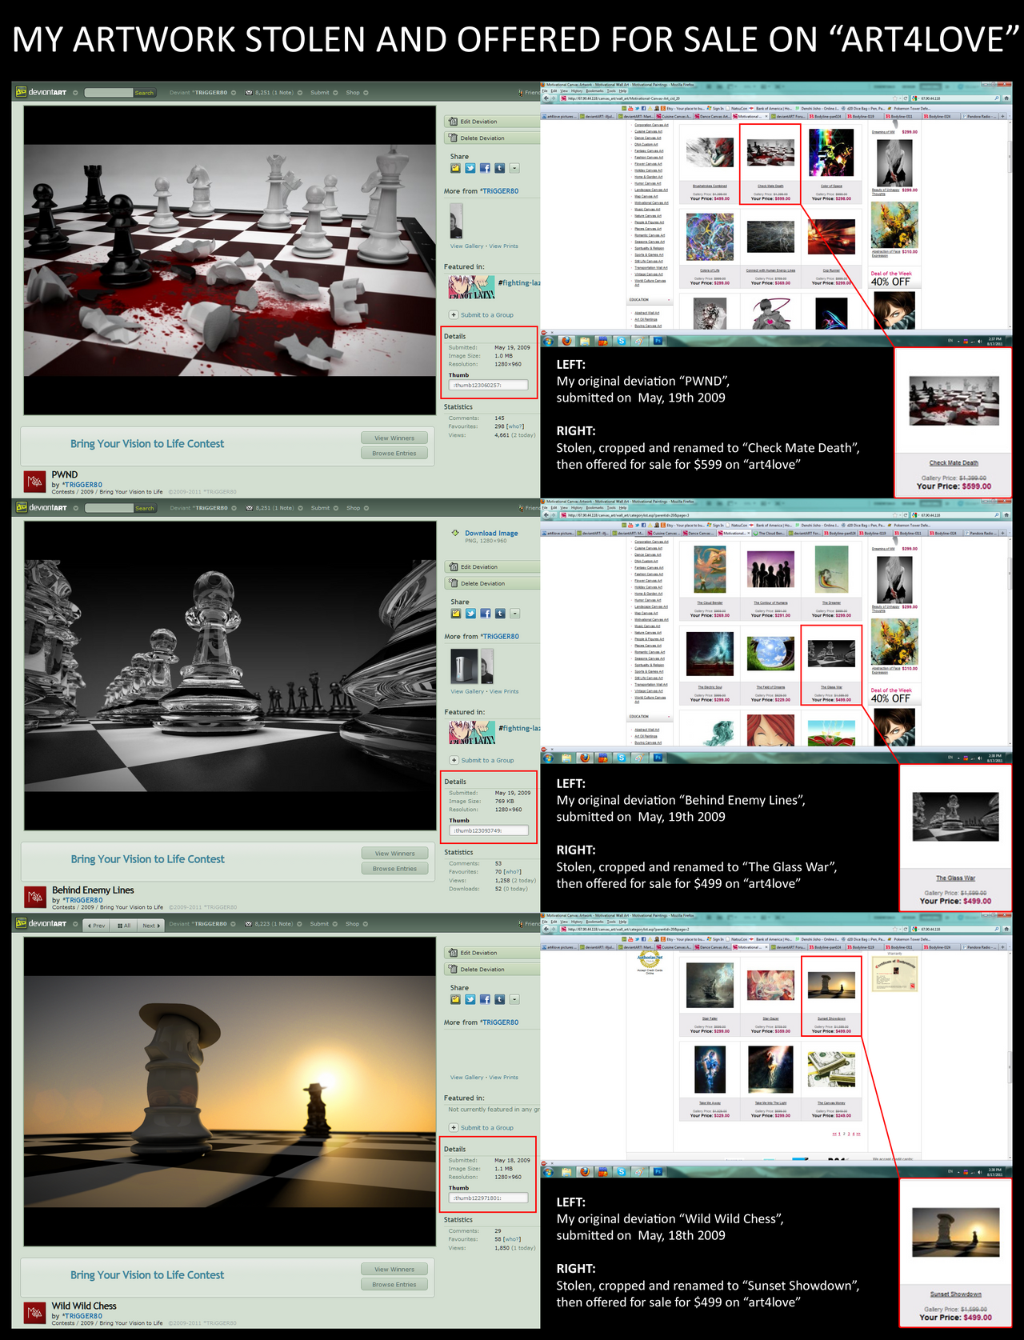Click The Glass War link in middle Firefox page
Image resolution: width=1024 pixels, height=1340 pixels.
tap(831, 687)
